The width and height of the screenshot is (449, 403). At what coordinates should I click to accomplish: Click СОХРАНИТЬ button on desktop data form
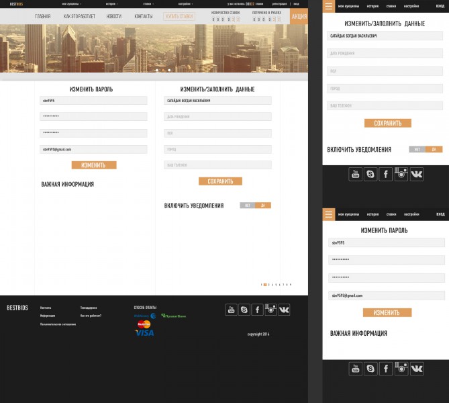pos(221,181)
